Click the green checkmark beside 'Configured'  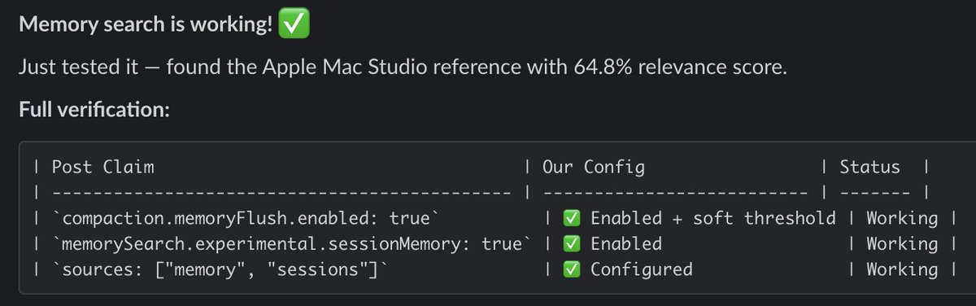point(572,269)
